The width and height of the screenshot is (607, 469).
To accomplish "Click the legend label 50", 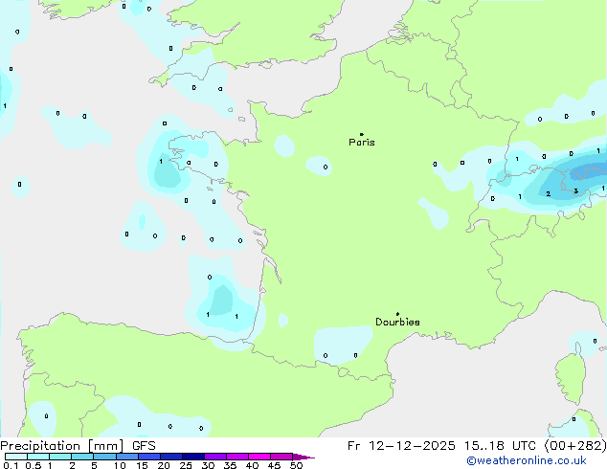I will [x=296, y=465].
